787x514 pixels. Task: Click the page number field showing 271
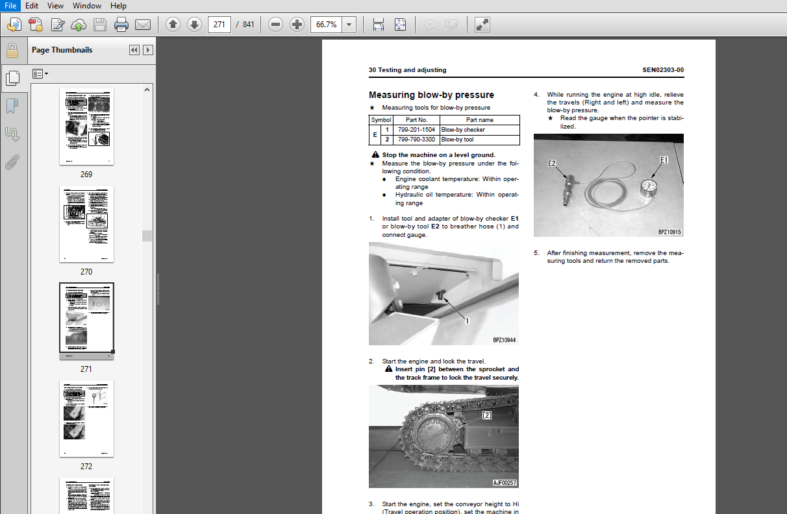219,25
